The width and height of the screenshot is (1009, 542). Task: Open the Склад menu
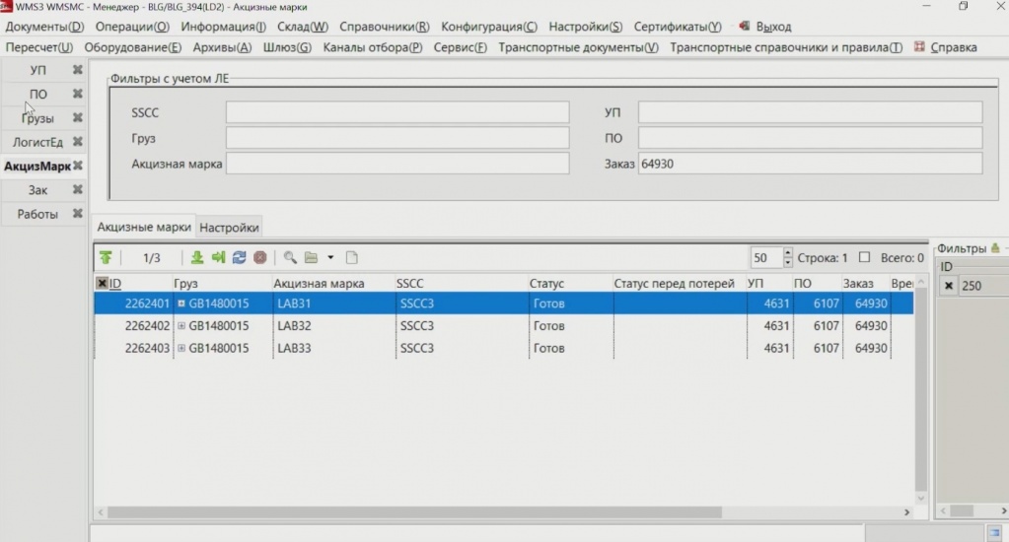[x=303, y=27]
